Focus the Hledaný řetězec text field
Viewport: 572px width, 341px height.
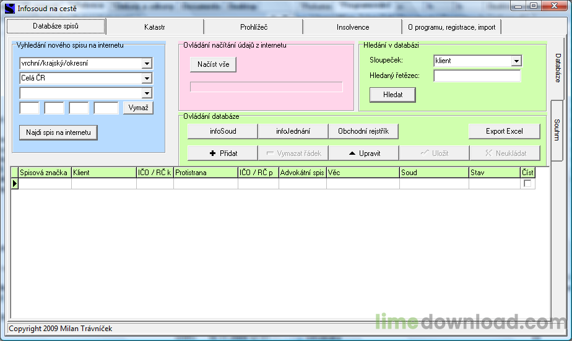point(477,76)
